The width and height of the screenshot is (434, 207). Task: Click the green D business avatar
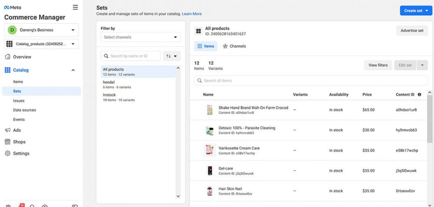click(x=12, y=30)
